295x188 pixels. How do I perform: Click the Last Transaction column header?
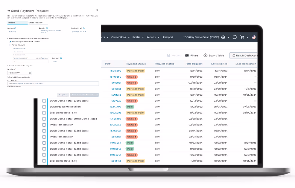[246, 64]
